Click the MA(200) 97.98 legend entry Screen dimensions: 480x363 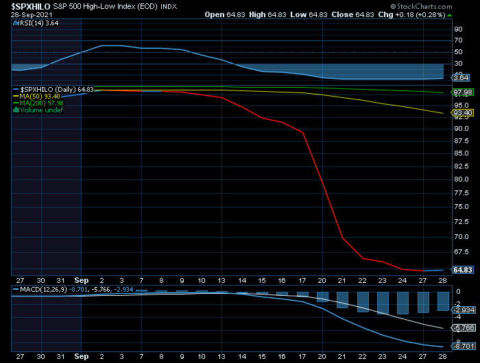pos(42,103)
